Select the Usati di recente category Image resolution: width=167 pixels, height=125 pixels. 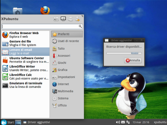pos(67,41)
